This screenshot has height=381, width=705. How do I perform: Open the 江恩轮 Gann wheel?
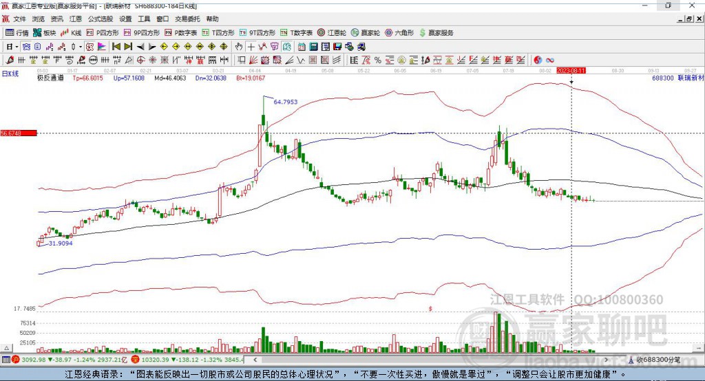(332, 33)
